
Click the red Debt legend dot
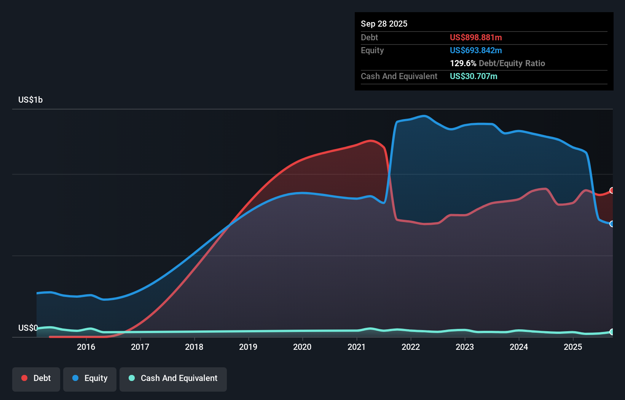click(x=24, y=378)
